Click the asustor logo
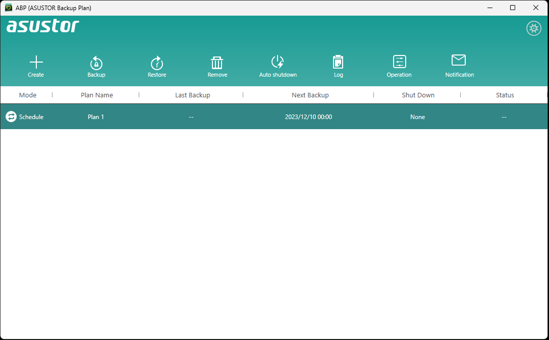The width and height of the screenshot is (549, 340). tap(43, 26)
